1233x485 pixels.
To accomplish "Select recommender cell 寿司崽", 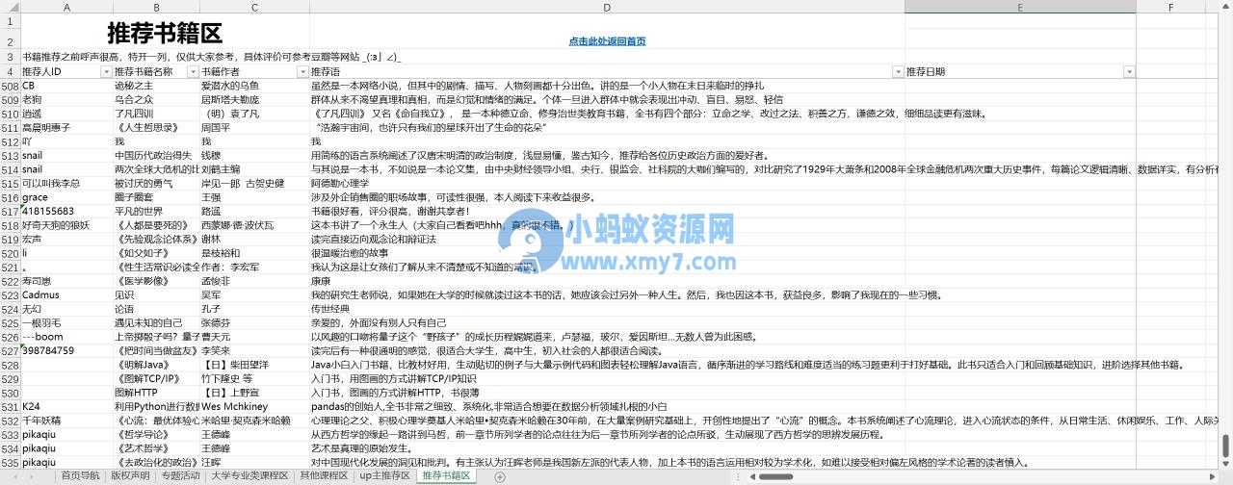I will (66, 281).
